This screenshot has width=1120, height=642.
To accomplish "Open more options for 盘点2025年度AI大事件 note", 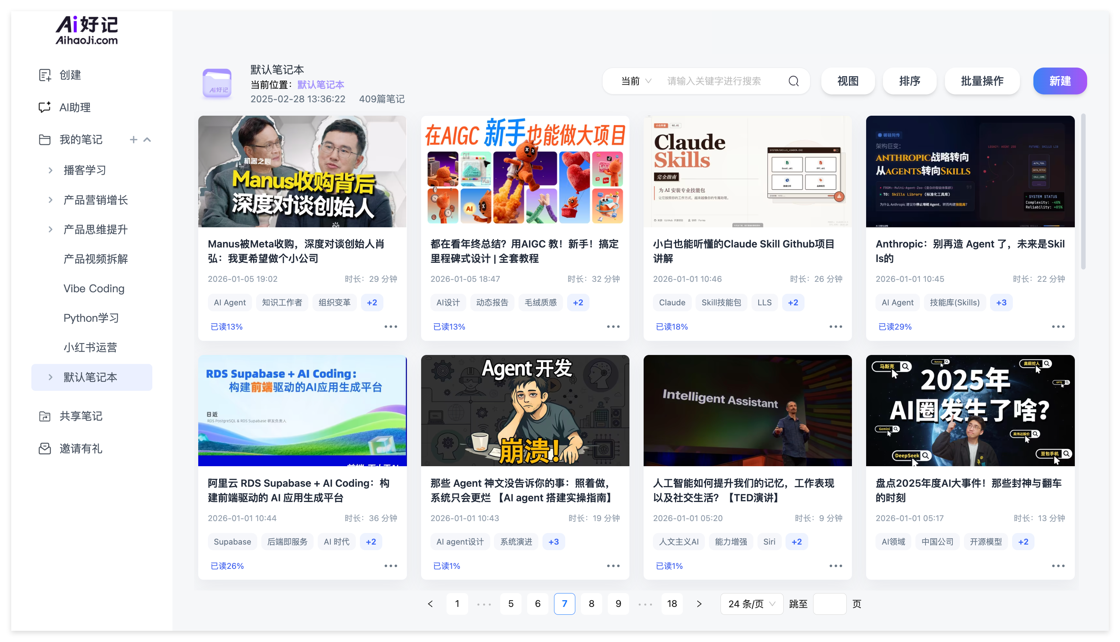I will click(1058, 566).
